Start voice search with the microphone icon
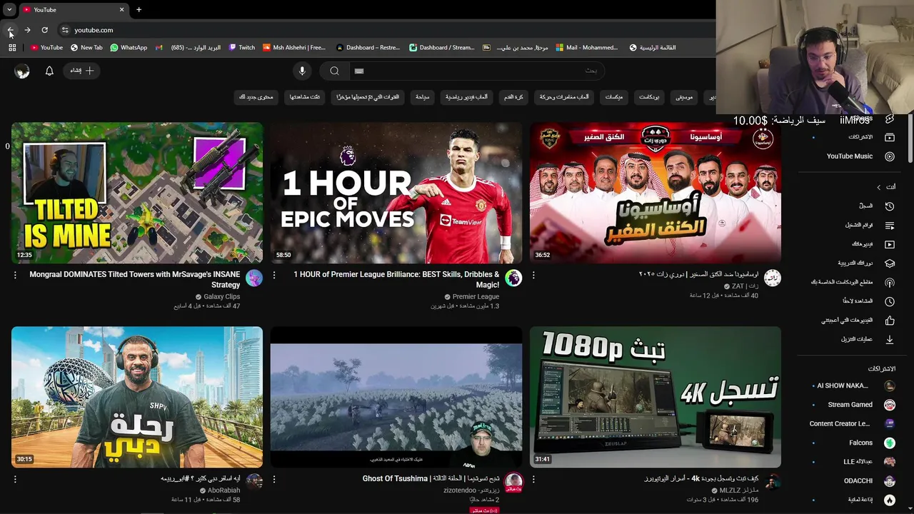The height and width of the screenshot is (514, 914). point(302,71)
